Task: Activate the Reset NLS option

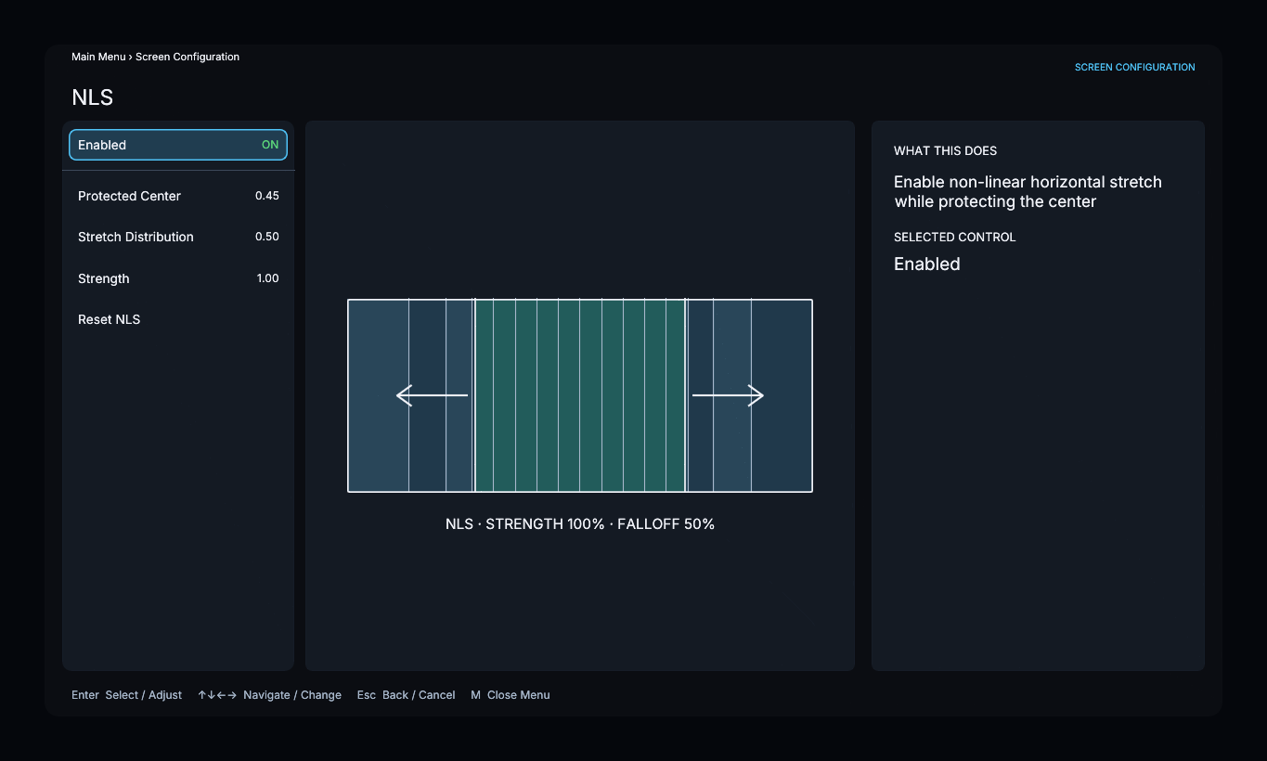Action: point(178,319)
